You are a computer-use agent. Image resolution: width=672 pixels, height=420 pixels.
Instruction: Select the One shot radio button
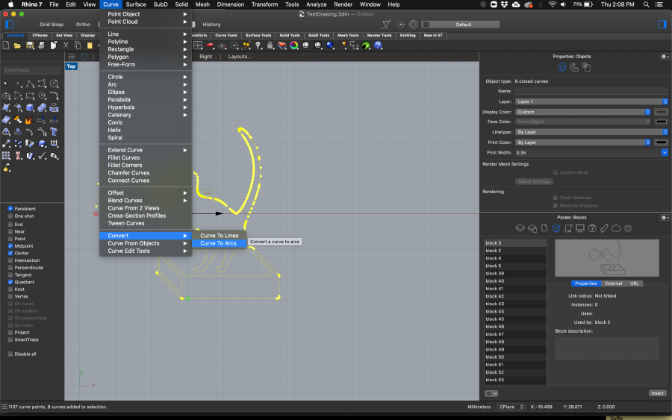pos(10,216)
